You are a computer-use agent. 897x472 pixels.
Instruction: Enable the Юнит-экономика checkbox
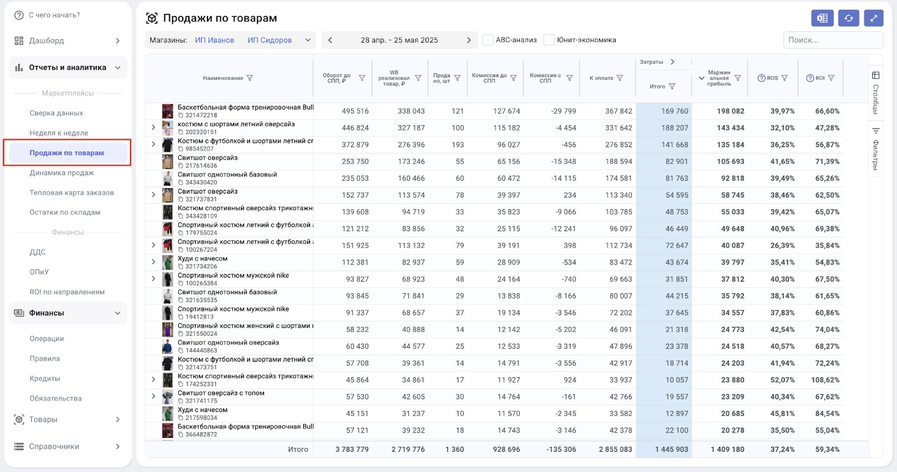[549, 40]
